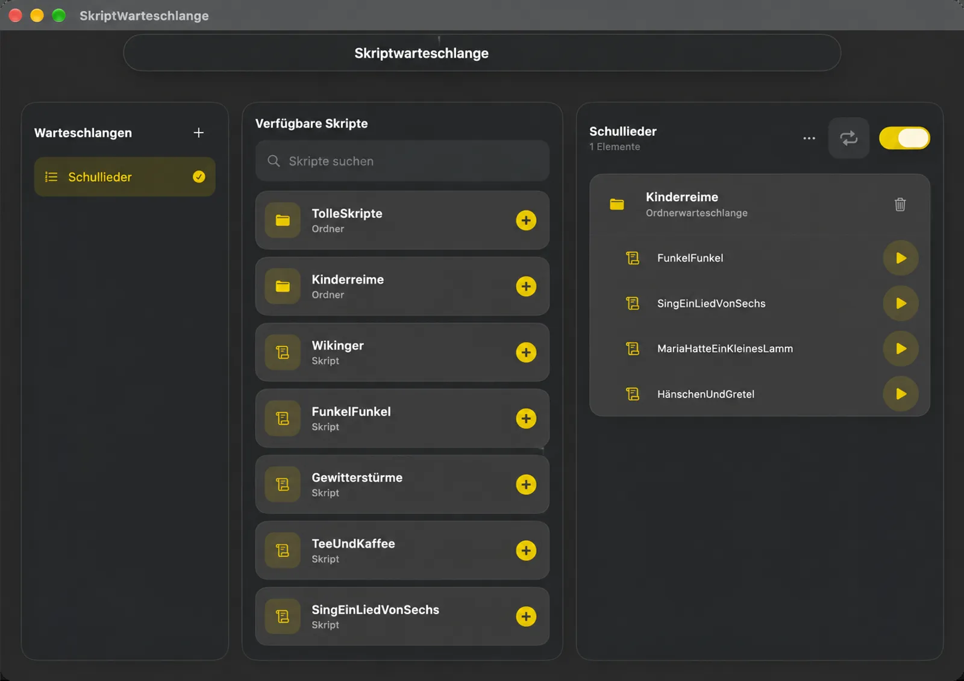This screenshot has height=681, width=964.
Task: Click the magnifier icon in search field
Action: [x=274, y=161]
